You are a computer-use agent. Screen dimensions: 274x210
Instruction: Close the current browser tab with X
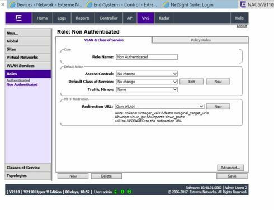tap(3, 4)
